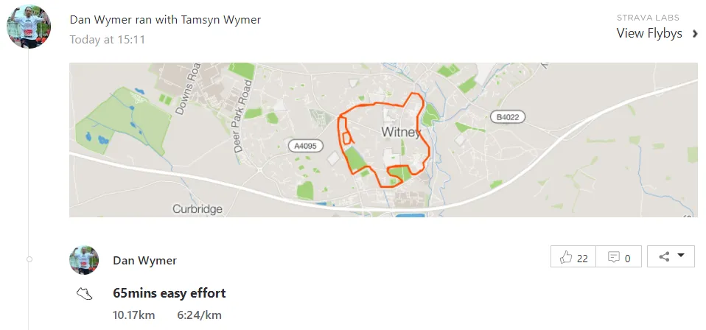Click the 6:24/km pace stat
The width and height of the screenshot is (706, 330).
coord(199,315)
